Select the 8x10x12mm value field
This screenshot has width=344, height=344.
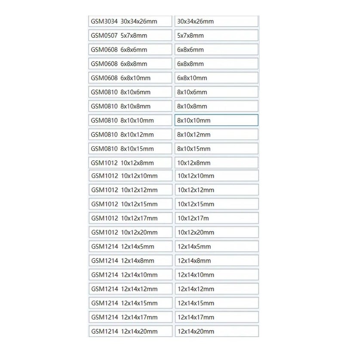coord(216,134)
